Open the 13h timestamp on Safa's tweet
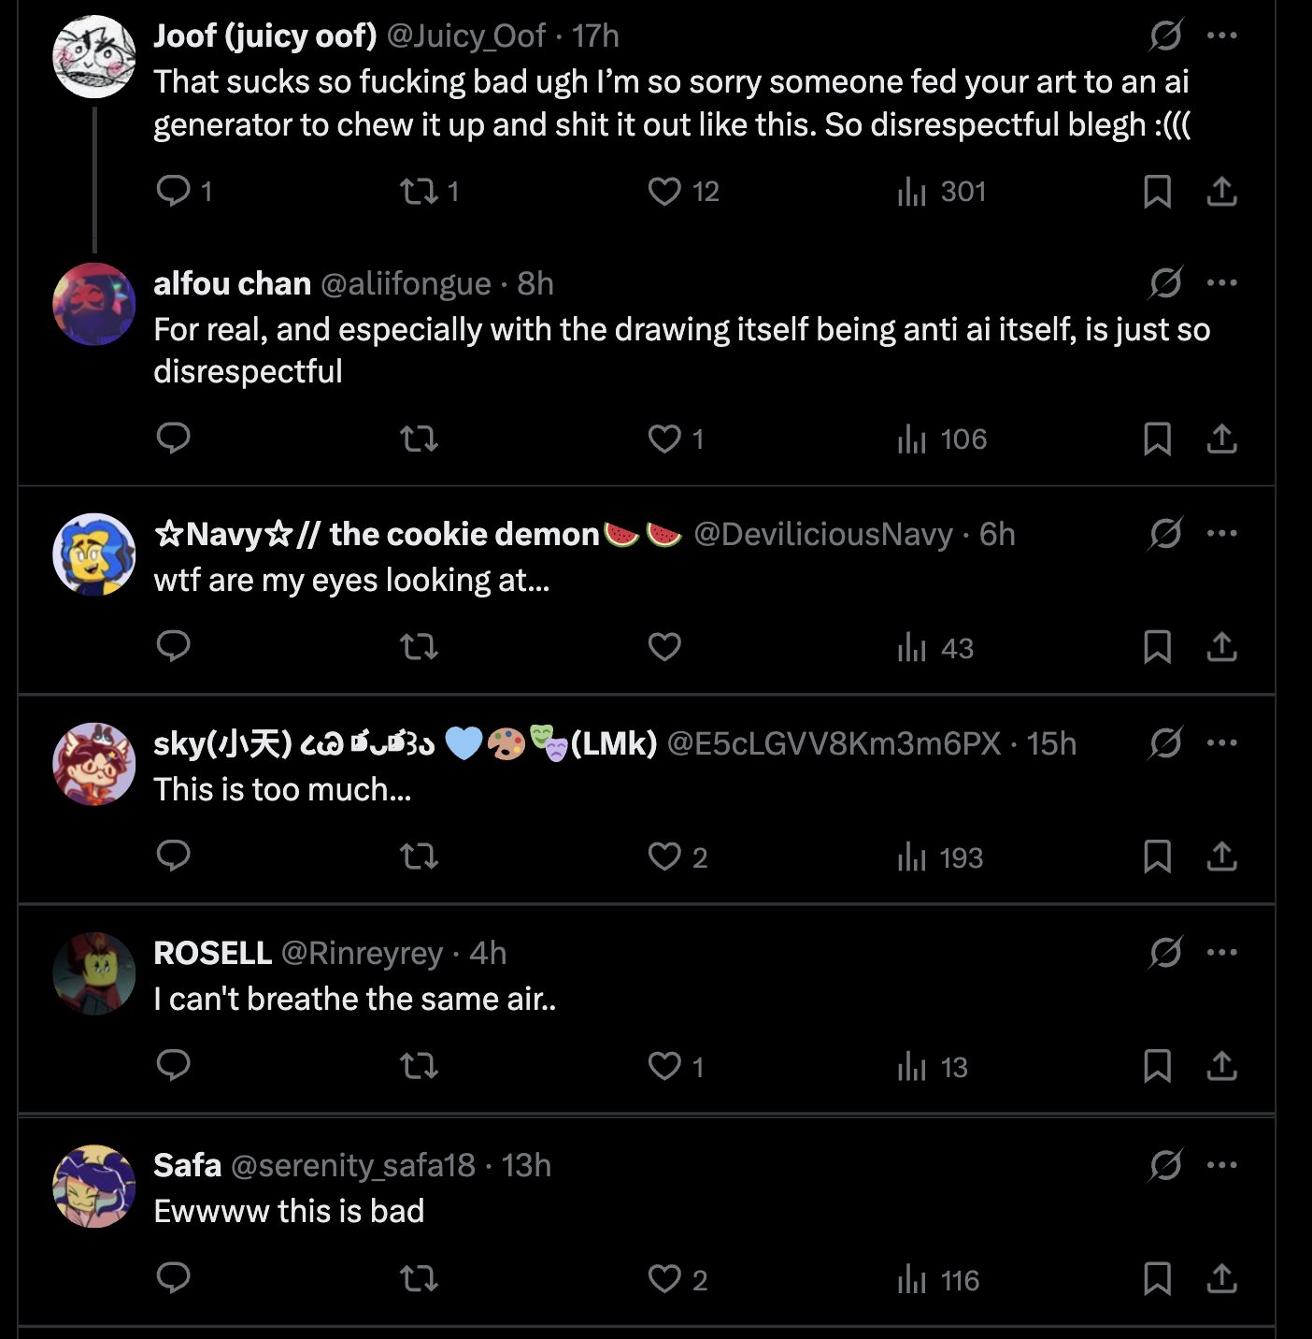Screen dimensions: 1312x1339 (526, 1165)
